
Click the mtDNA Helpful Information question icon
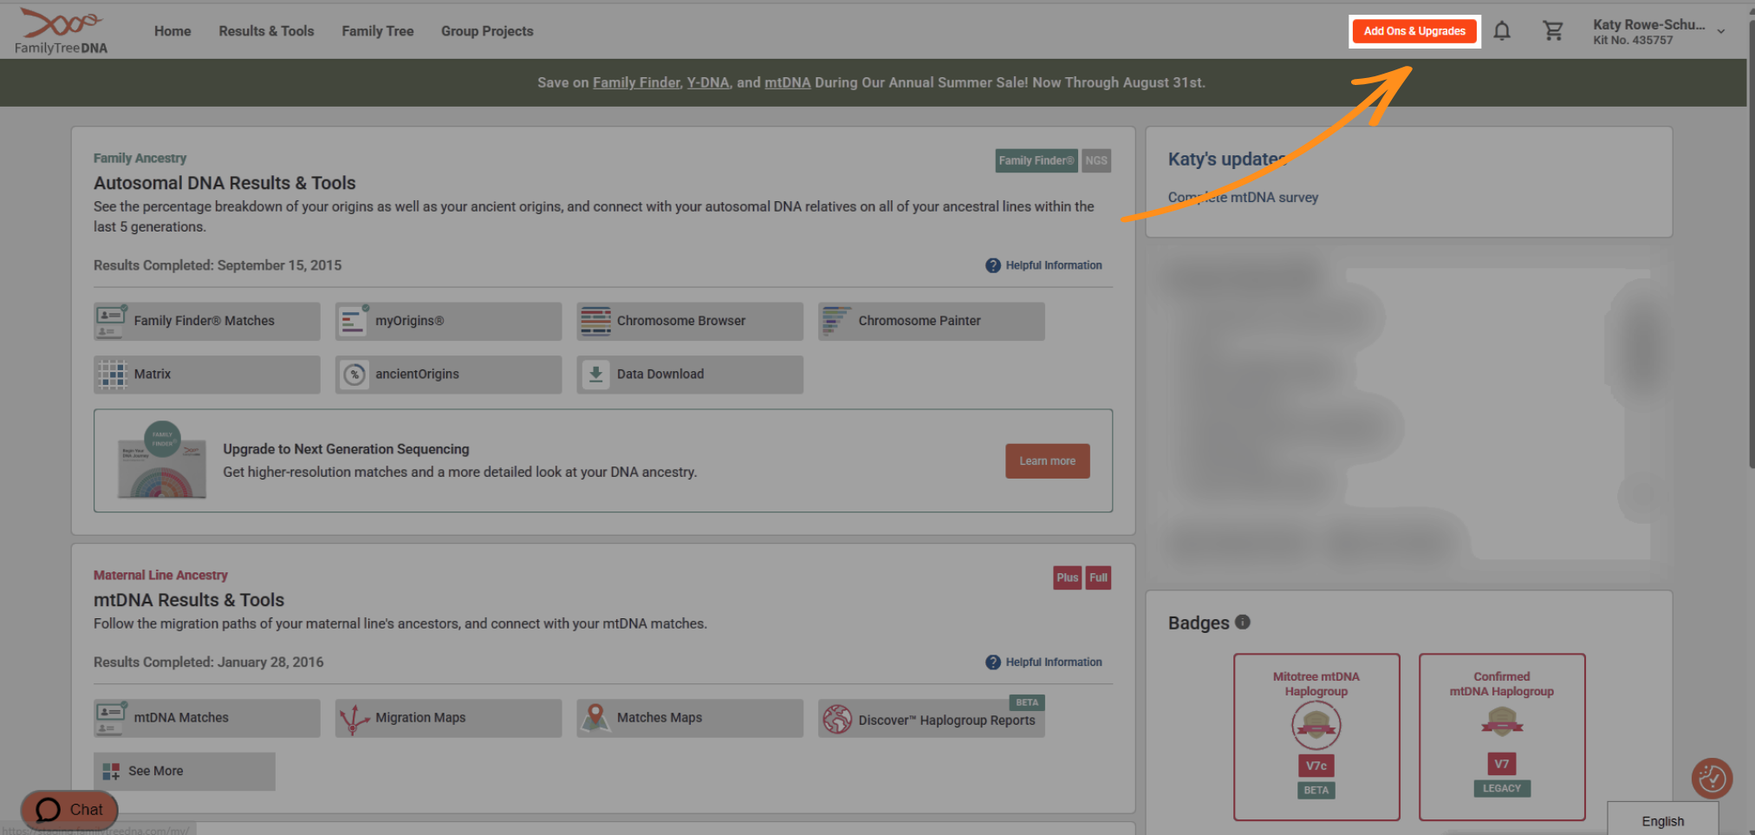tap(993, 662)
